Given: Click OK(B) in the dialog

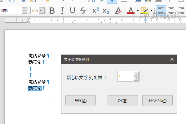Looking at the screenshot, I should [x=123, y=100].
